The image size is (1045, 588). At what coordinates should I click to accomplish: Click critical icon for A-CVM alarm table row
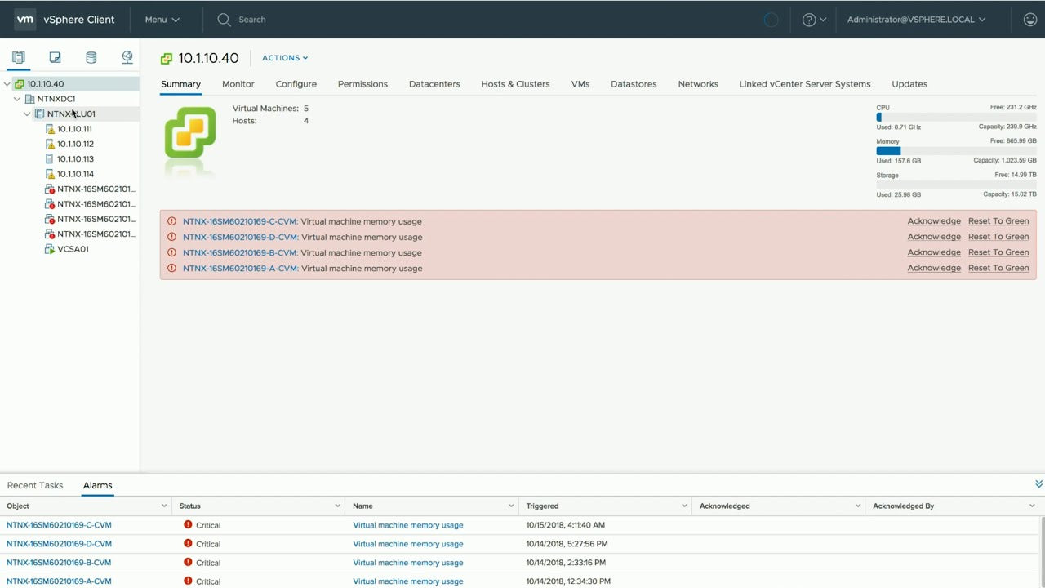click(188, 581)
